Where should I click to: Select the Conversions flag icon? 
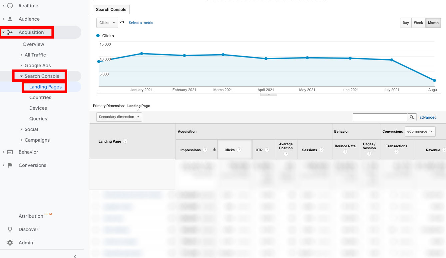coord(10,165)
